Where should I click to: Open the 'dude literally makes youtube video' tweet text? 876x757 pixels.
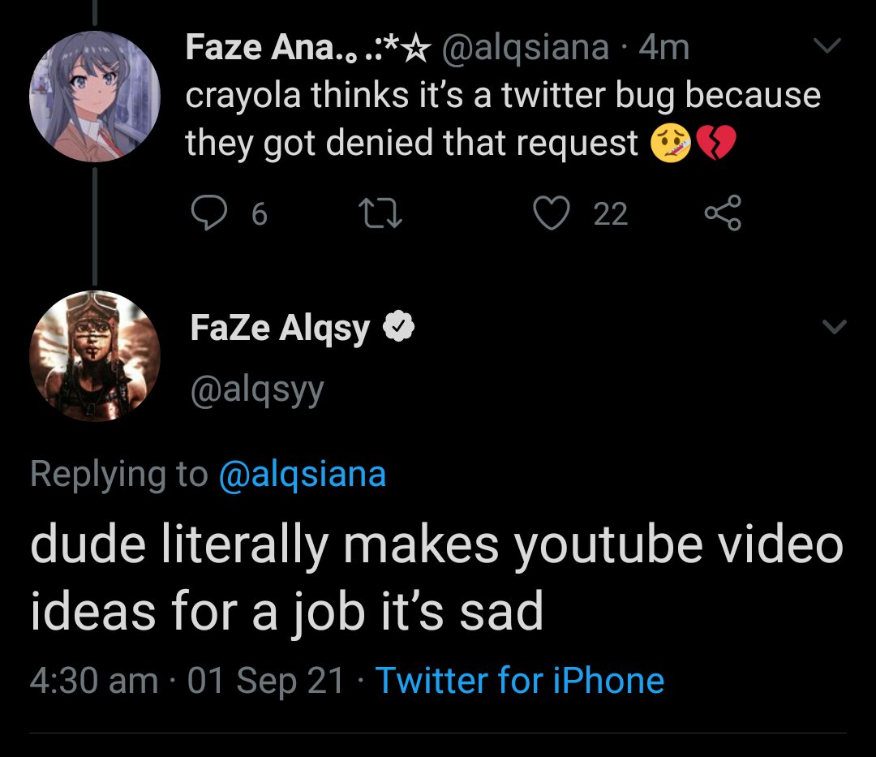[x=436, y=576]
